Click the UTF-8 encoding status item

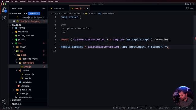coord(144,108)
